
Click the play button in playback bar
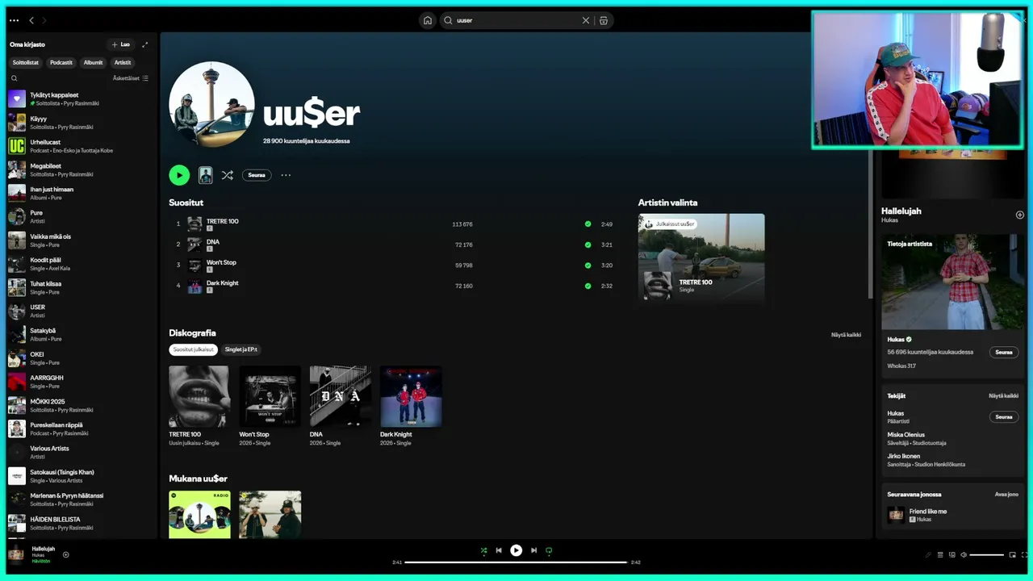pos(516,550)
